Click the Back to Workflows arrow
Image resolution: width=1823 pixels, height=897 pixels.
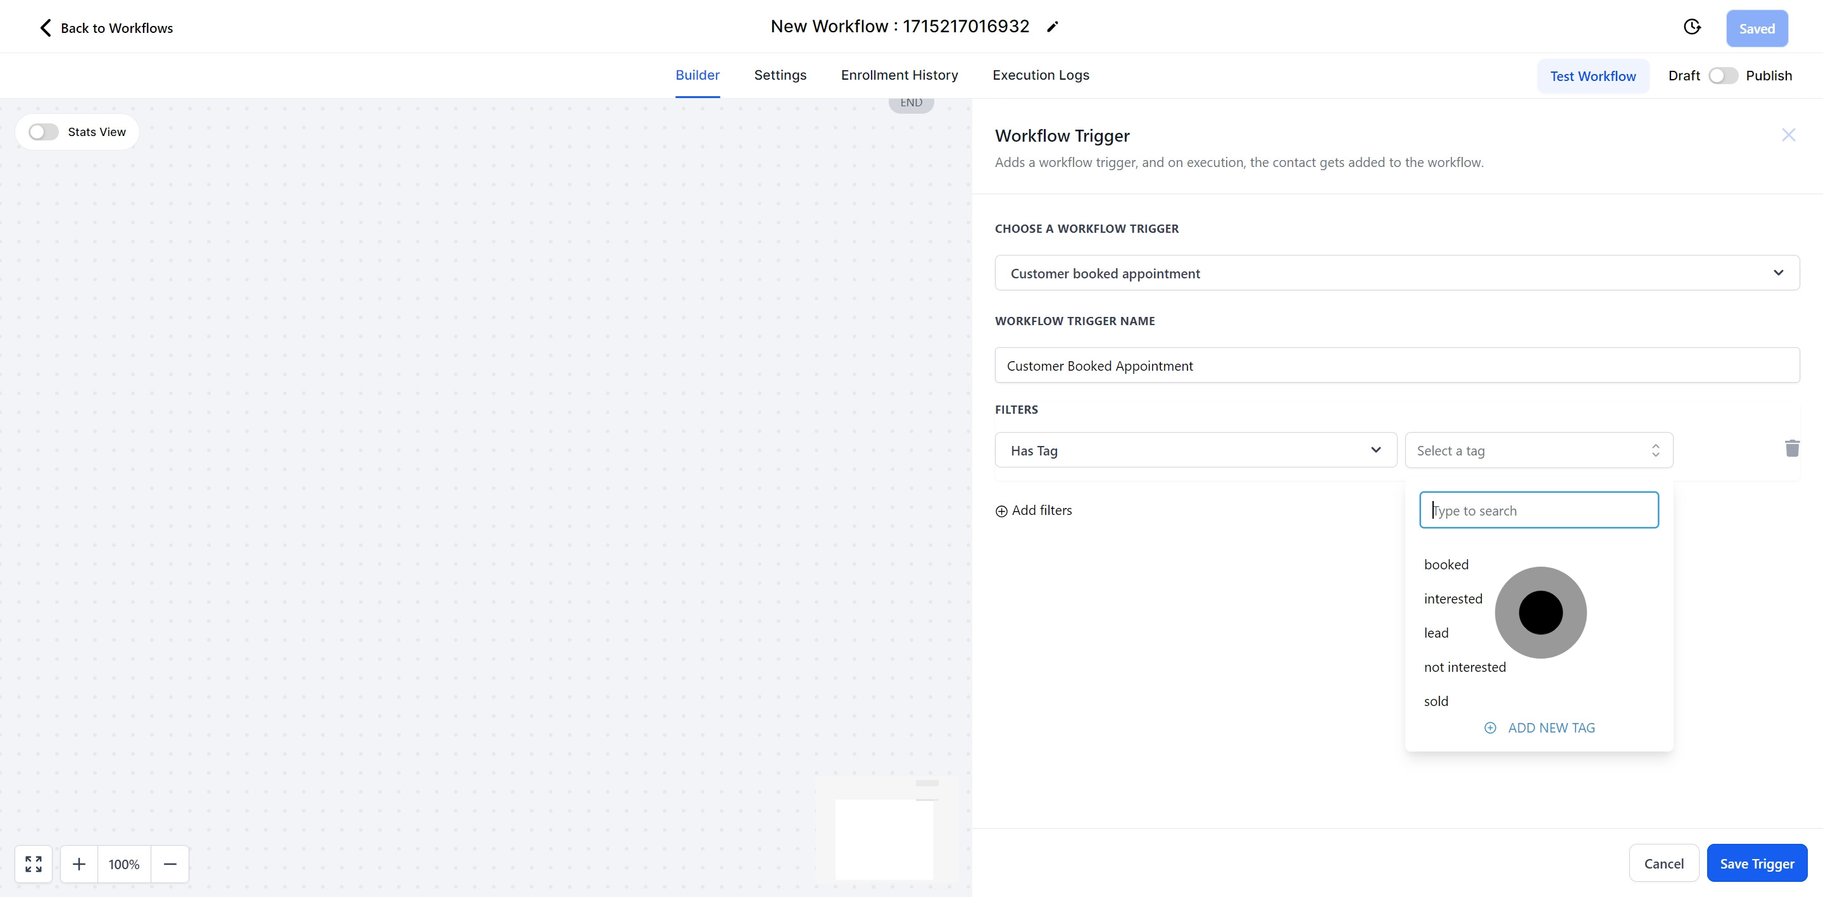(x=46, y=28)
